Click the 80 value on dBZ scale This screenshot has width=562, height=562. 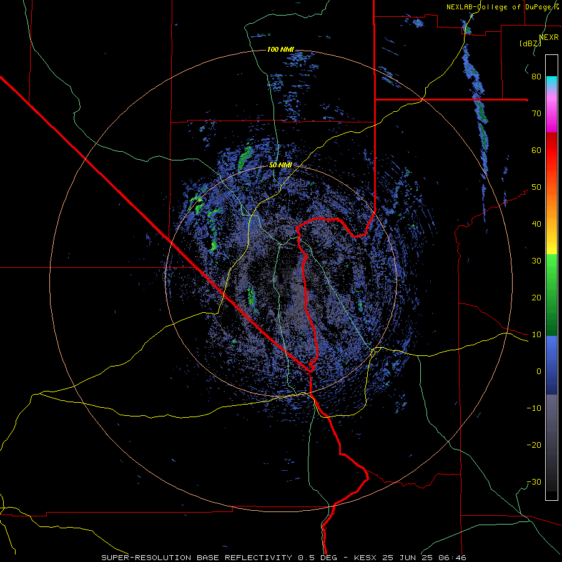coord(536,76)
